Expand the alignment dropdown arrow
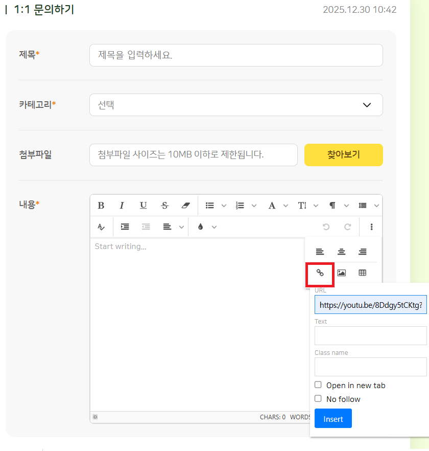 click(x=181, y=227)
